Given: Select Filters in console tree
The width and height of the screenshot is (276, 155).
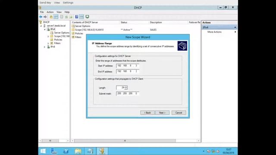Looking at the screenshot, I should click(x=57, y=43).
